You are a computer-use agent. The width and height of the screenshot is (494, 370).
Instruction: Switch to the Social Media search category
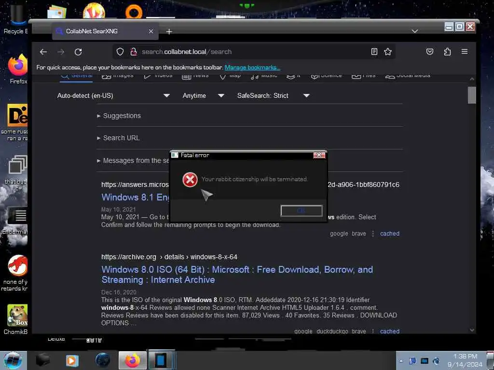[x=408, y=76]
